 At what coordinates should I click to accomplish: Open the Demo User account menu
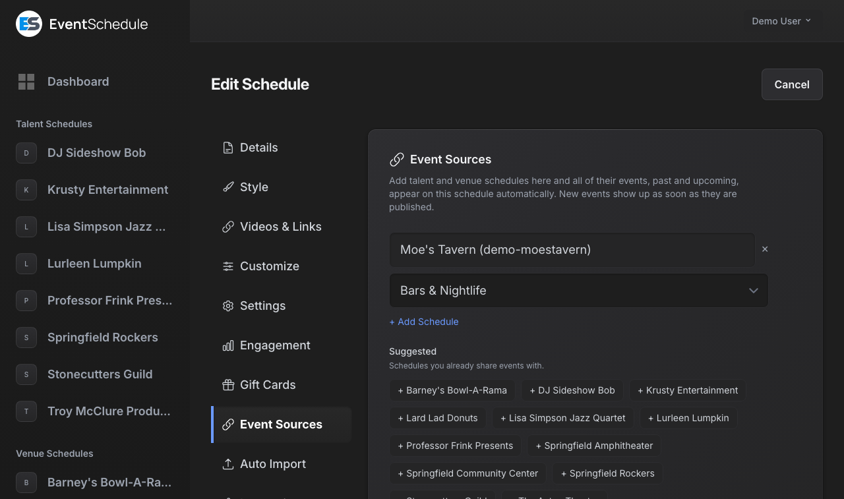(x=781, y=21)
